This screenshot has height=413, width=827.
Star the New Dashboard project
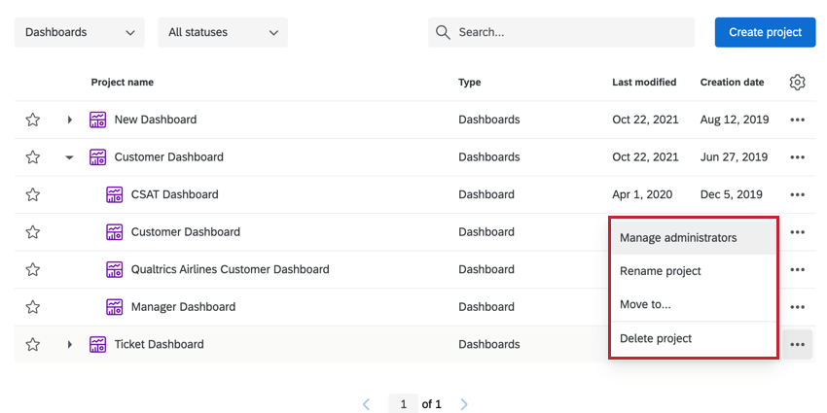[x=33, y=120]
